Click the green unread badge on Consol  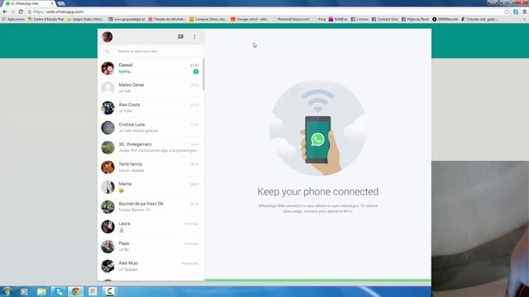(196, 72)
